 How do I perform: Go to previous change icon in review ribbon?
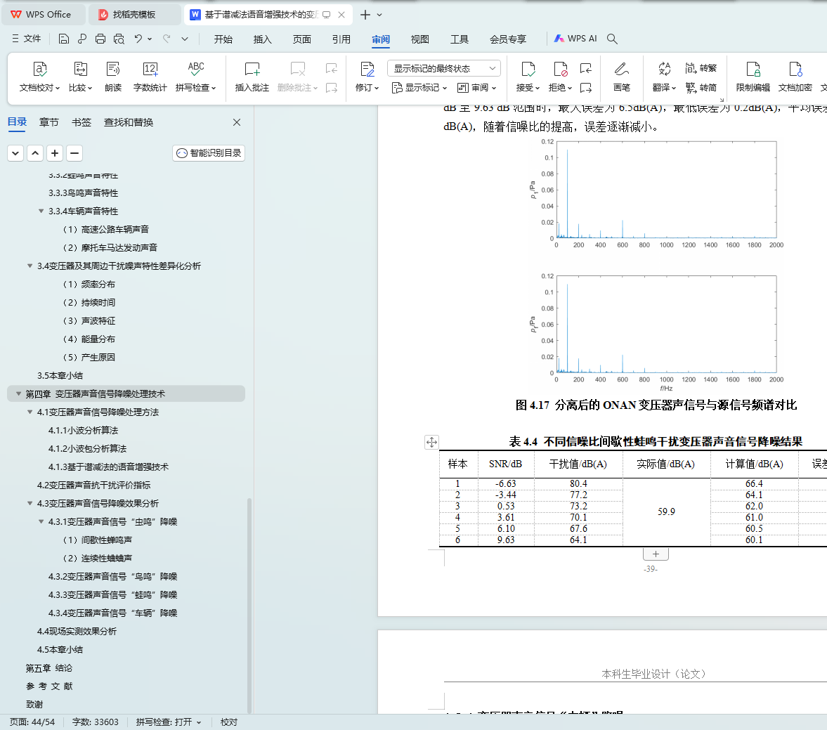point(585,68)
